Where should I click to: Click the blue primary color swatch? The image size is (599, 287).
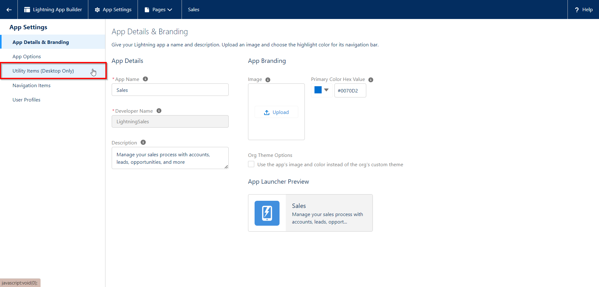318,90
